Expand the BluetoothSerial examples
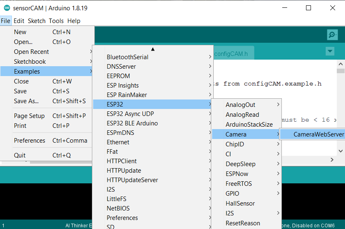The width and height of the screenshot is (345, 229). [153, 57]
